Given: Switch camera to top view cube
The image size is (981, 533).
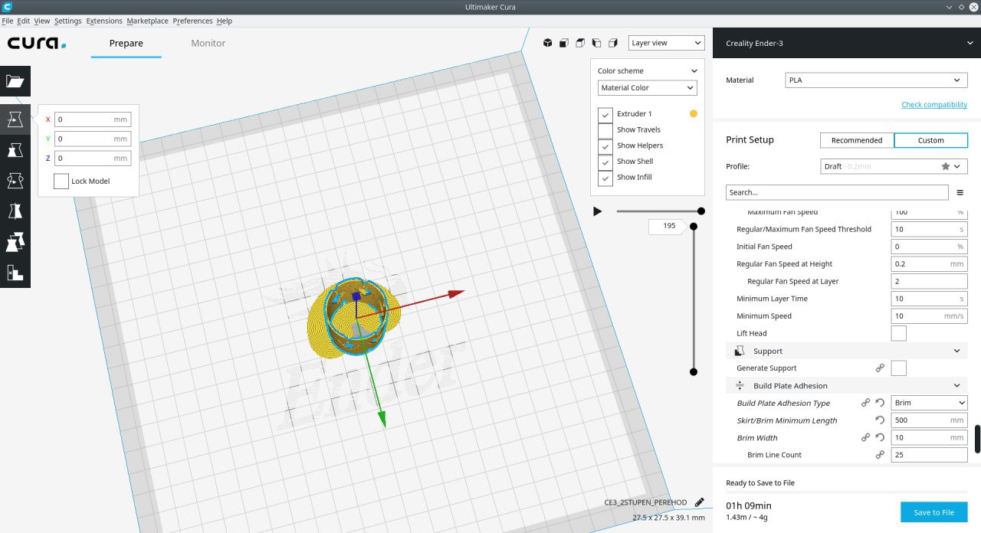Looking at the screenshot, I should (x=580, y=43).
